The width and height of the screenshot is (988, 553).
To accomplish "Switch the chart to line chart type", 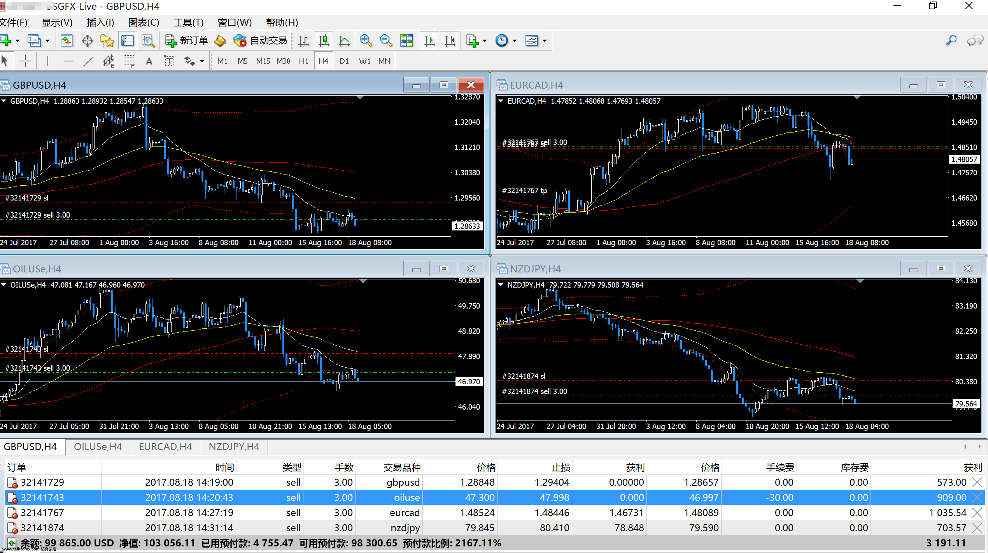I will [344, 40].
